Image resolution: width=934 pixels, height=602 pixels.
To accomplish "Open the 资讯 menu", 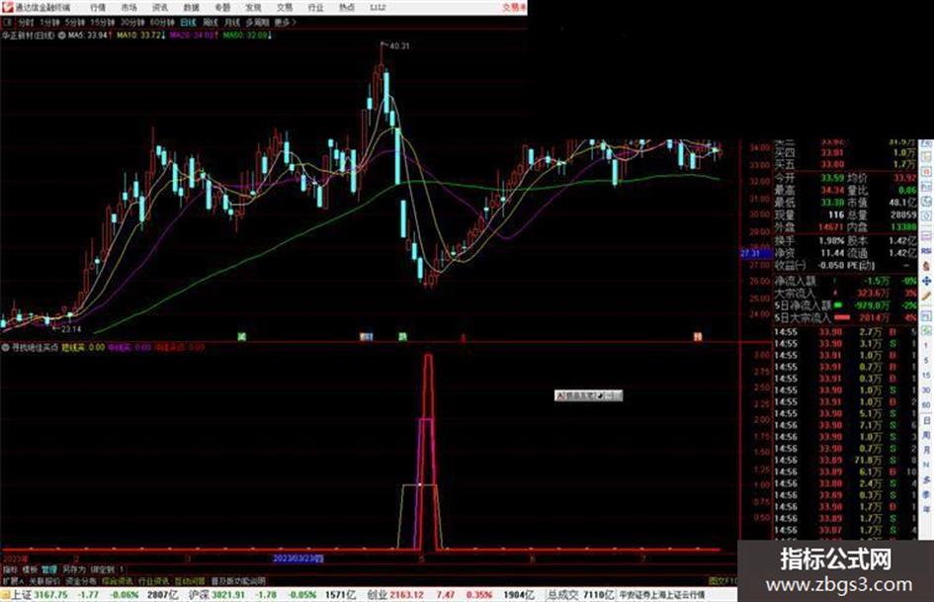I will (160, 8).
